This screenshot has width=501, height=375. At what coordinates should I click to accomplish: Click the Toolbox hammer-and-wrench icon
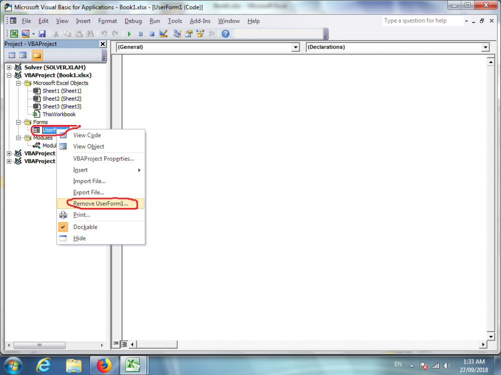click(x=211, y=33)
